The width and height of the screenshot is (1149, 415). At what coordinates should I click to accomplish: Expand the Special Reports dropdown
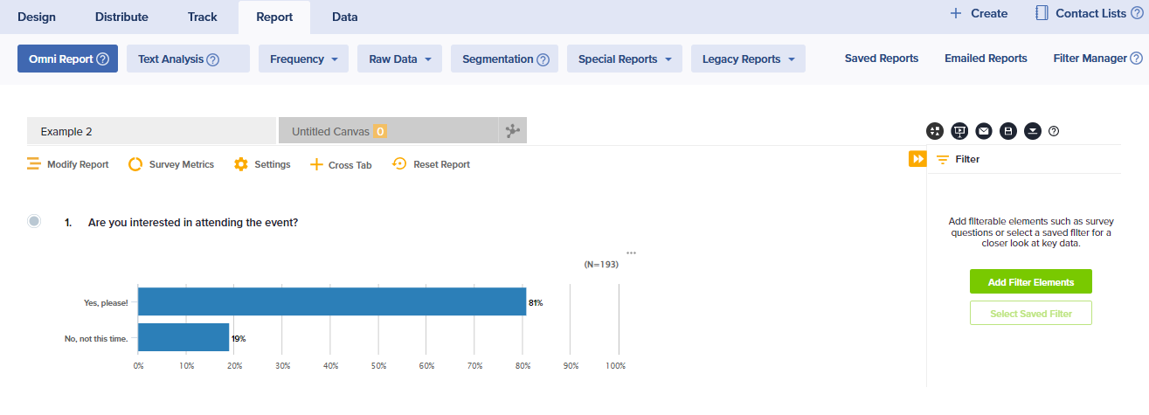click(624, 59)
